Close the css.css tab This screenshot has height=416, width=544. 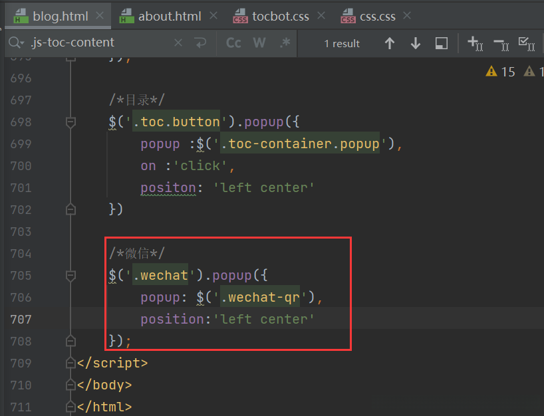(x=407, y=15)
